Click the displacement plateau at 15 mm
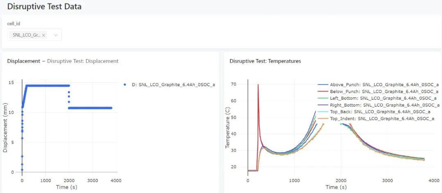 tap(48, 85)
